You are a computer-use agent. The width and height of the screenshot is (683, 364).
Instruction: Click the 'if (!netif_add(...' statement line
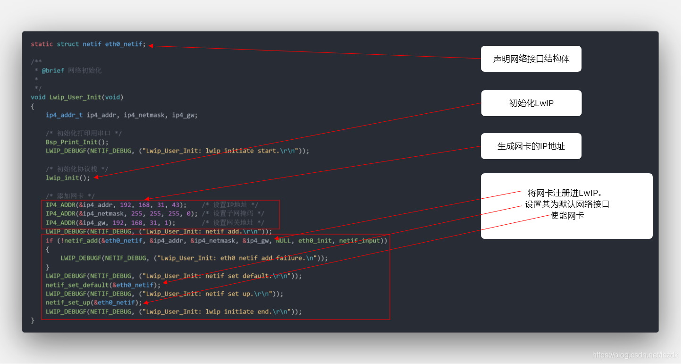[x=217, y=240]
